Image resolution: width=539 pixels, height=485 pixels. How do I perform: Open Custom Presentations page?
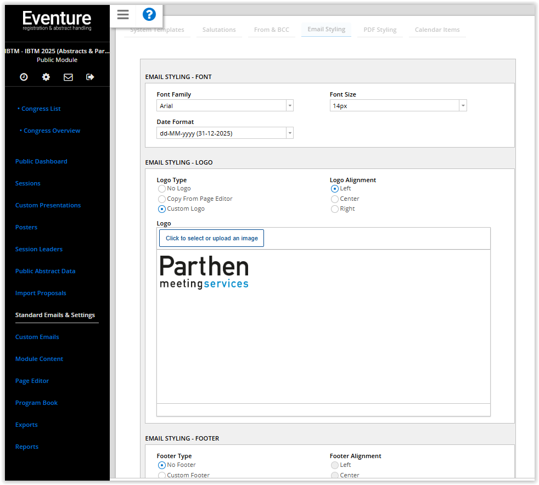click(x=48, y=205)
